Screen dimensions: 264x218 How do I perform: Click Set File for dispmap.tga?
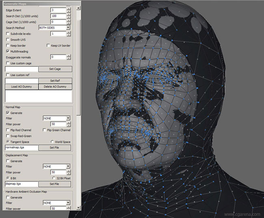pyautogui.click(x=54, y=184)
